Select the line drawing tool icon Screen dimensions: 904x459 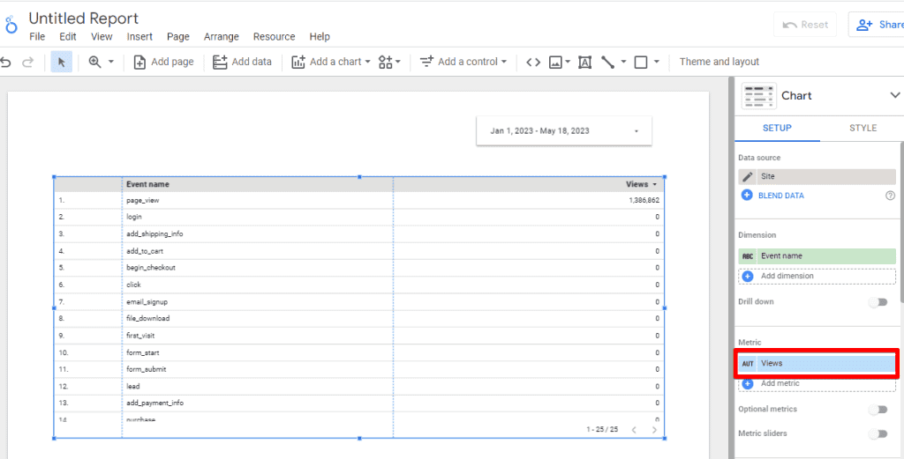607,63
